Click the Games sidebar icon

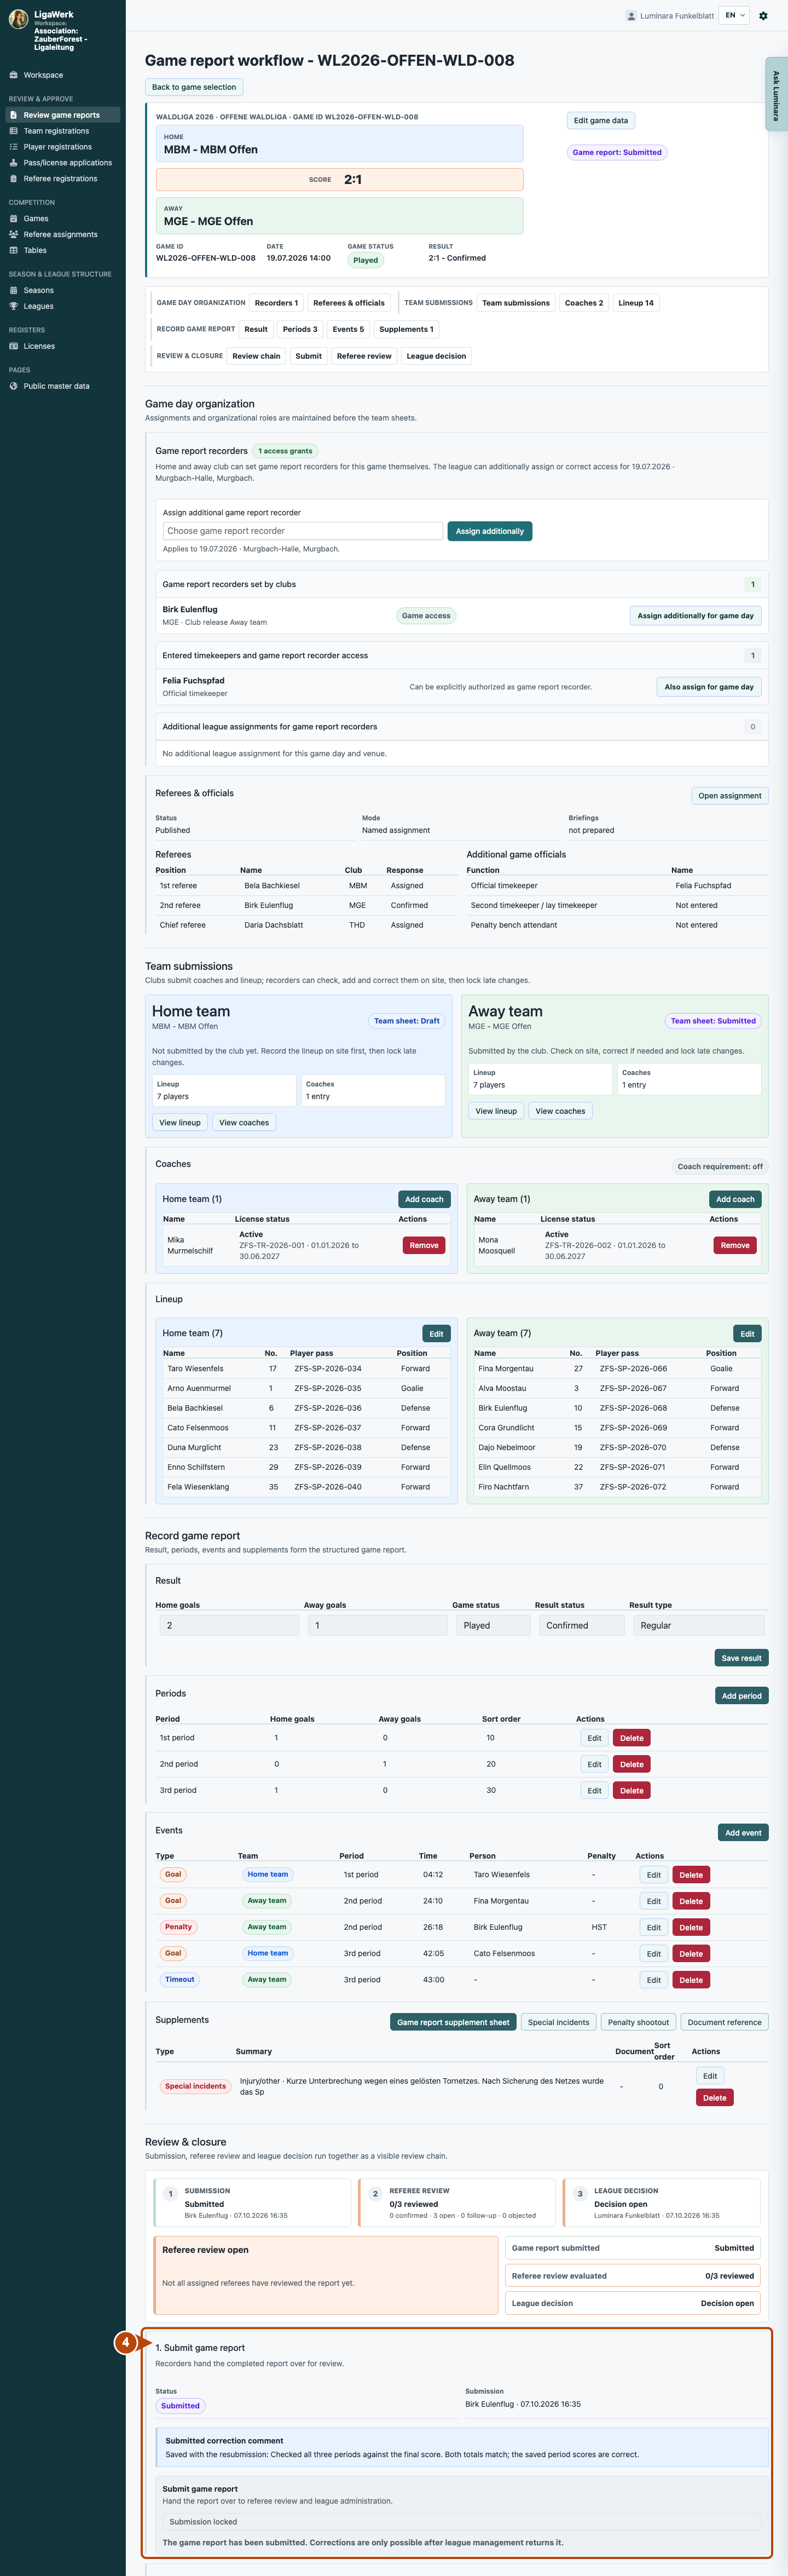tap(14, 218)
